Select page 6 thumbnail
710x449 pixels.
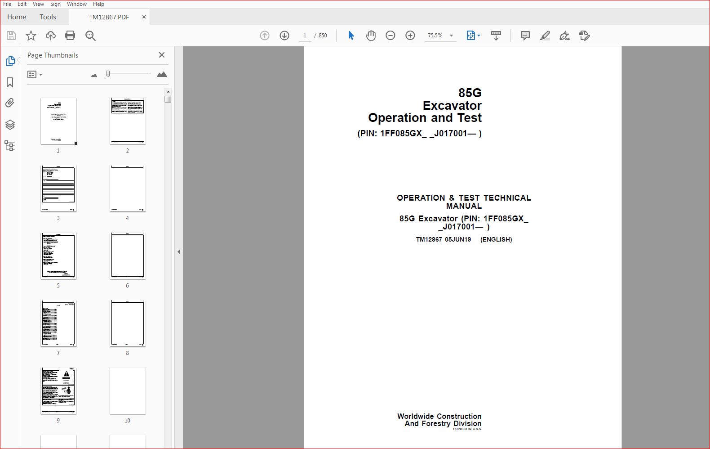point(128,256)
